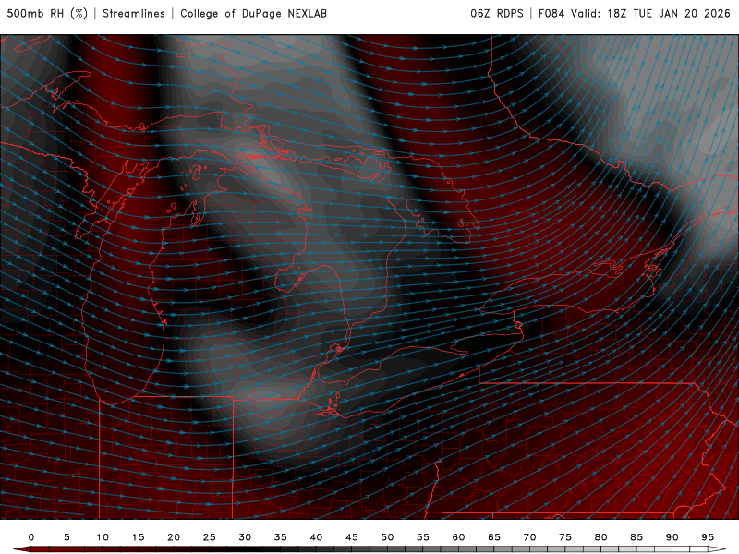Select the "90" label on the color scale
This screenshot has width=739, height=554.
pos(672,537)
